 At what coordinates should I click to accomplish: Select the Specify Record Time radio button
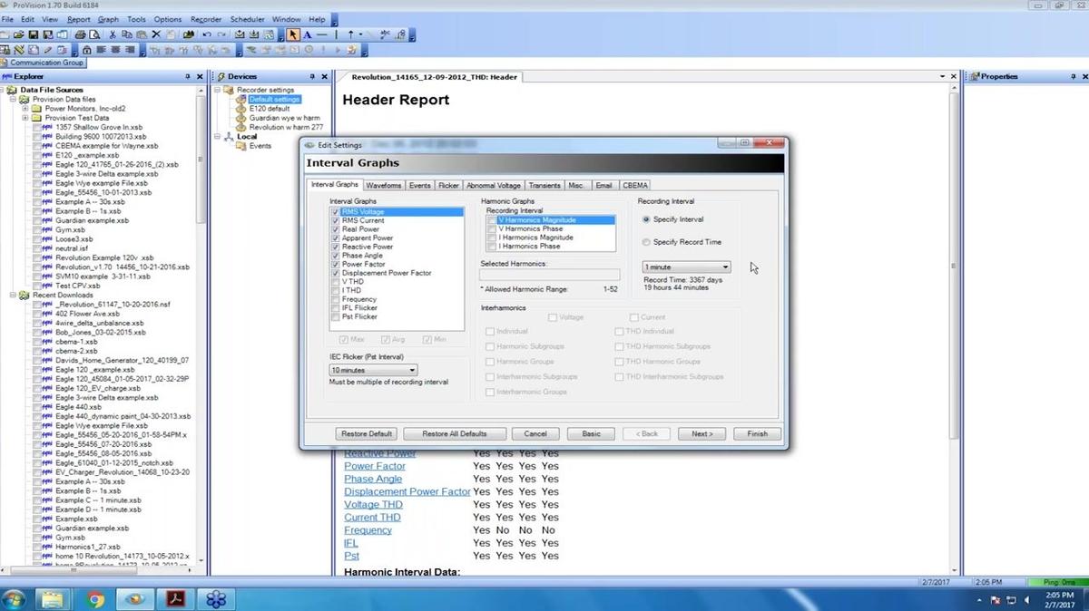[x=646, y=242]
